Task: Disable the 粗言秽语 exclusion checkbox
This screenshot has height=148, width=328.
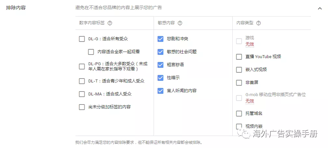Action: pos(160,65)
